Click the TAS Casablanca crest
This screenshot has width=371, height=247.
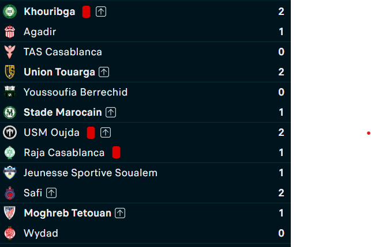[10, 52]
